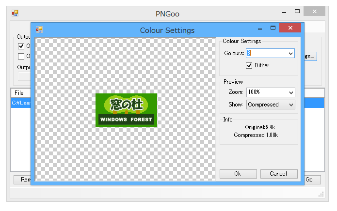The width and height of the screenshot is (337, 211).
Task: Click the File column header in PNGoo
Action: click(x=21, y=93)
